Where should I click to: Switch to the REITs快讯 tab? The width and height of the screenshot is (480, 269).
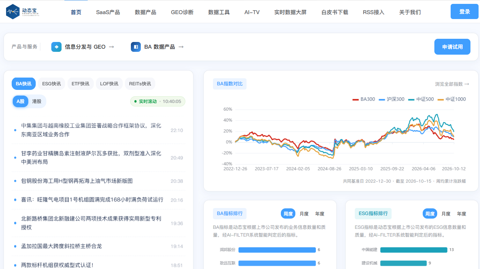[x=140, y=84]
